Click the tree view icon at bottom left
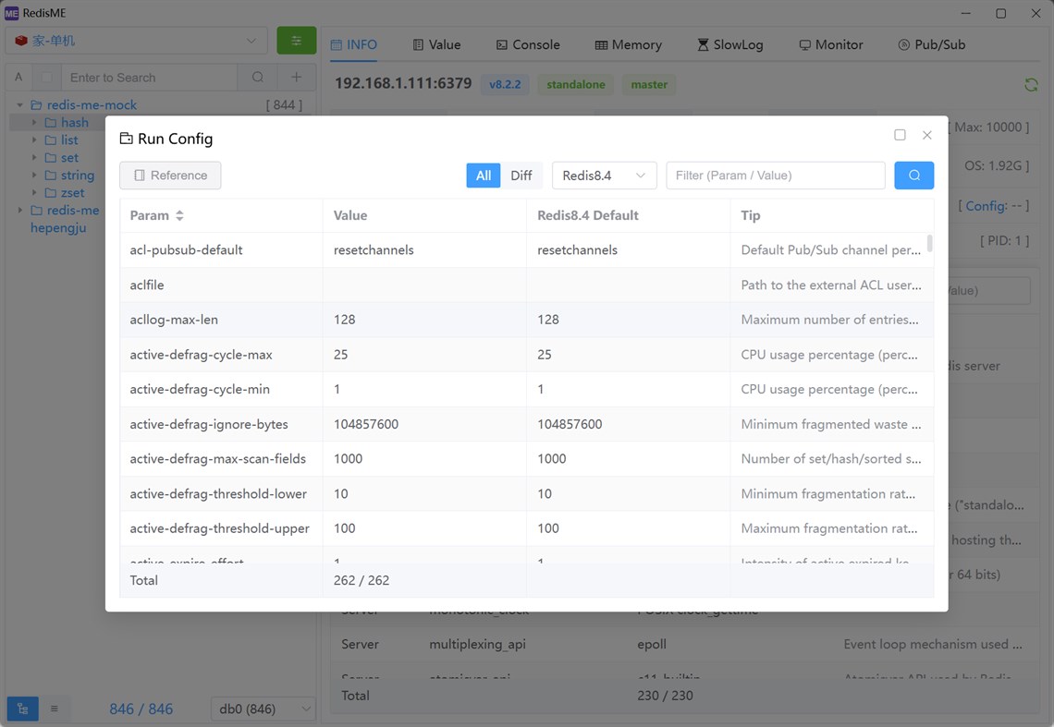This screenshot has height=727, width=1054. pos(22,709)
